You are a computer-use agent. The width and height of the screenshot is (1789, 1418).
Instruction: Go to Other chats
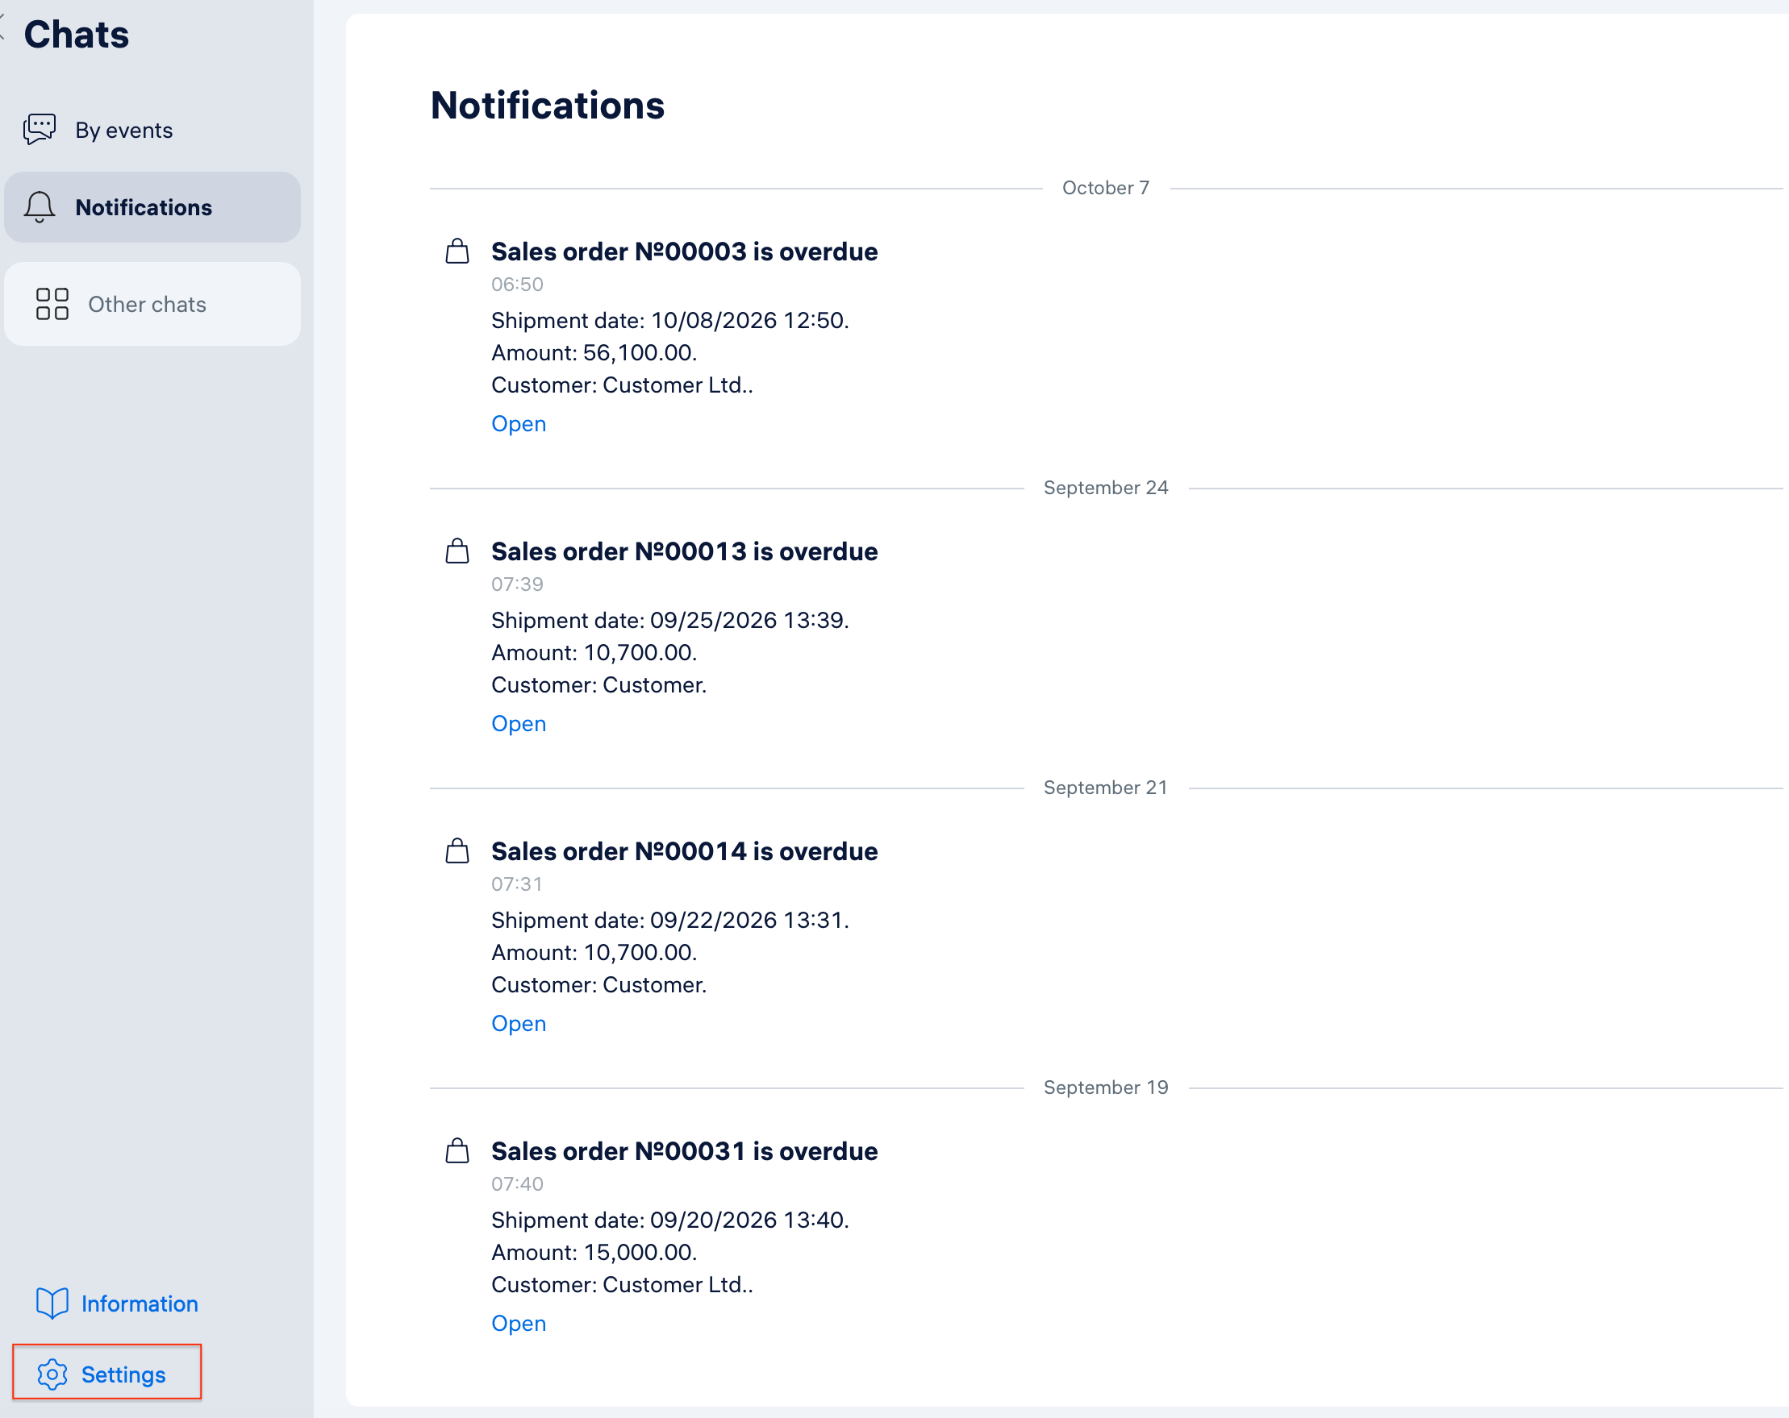(152, 305)
